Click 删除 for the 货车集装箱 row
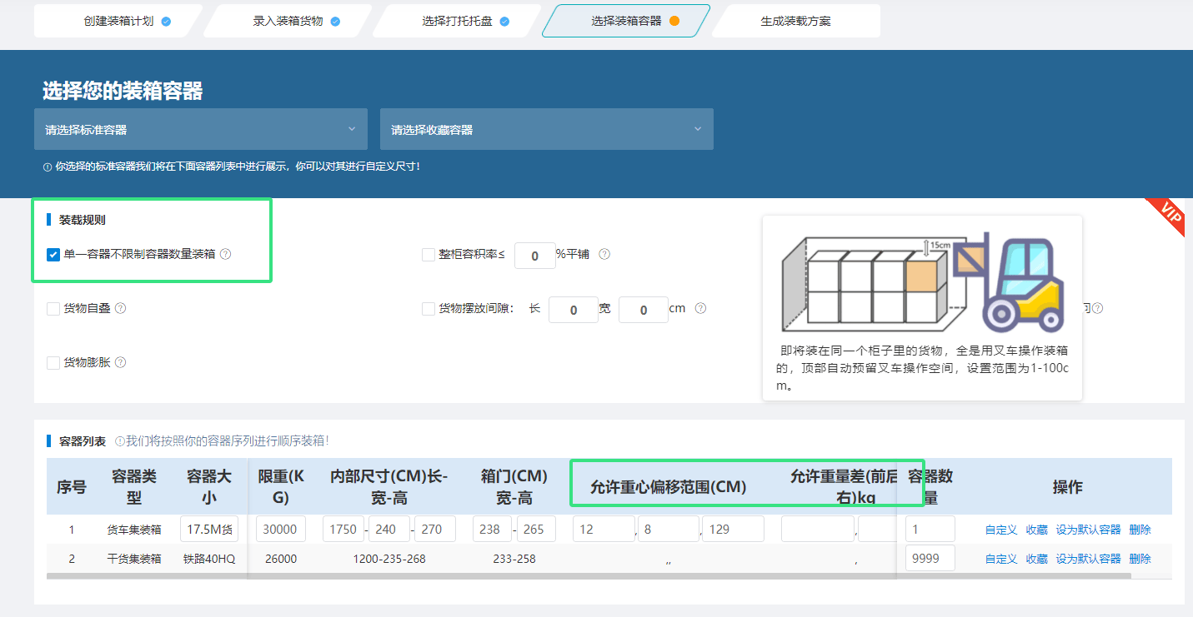The width and height of the screenshot is (1193, 617). [x=1140, y=530]
